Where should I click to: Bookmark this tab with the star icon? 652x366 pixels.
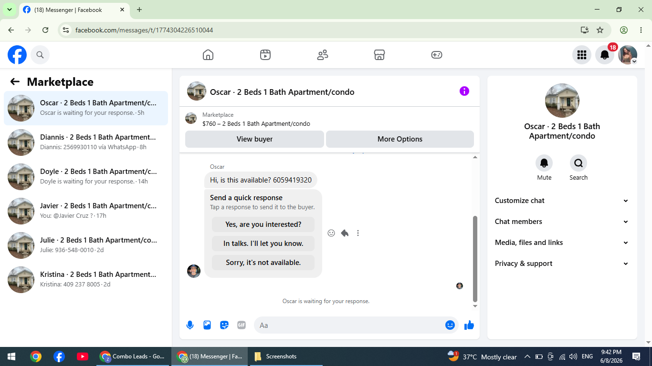coord(600,30)
